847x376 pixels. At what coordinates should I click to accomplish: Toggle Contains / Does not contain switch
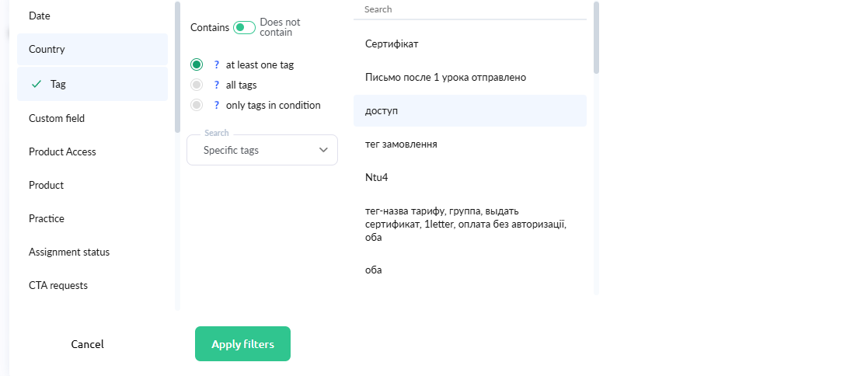(x=244, y=27)
